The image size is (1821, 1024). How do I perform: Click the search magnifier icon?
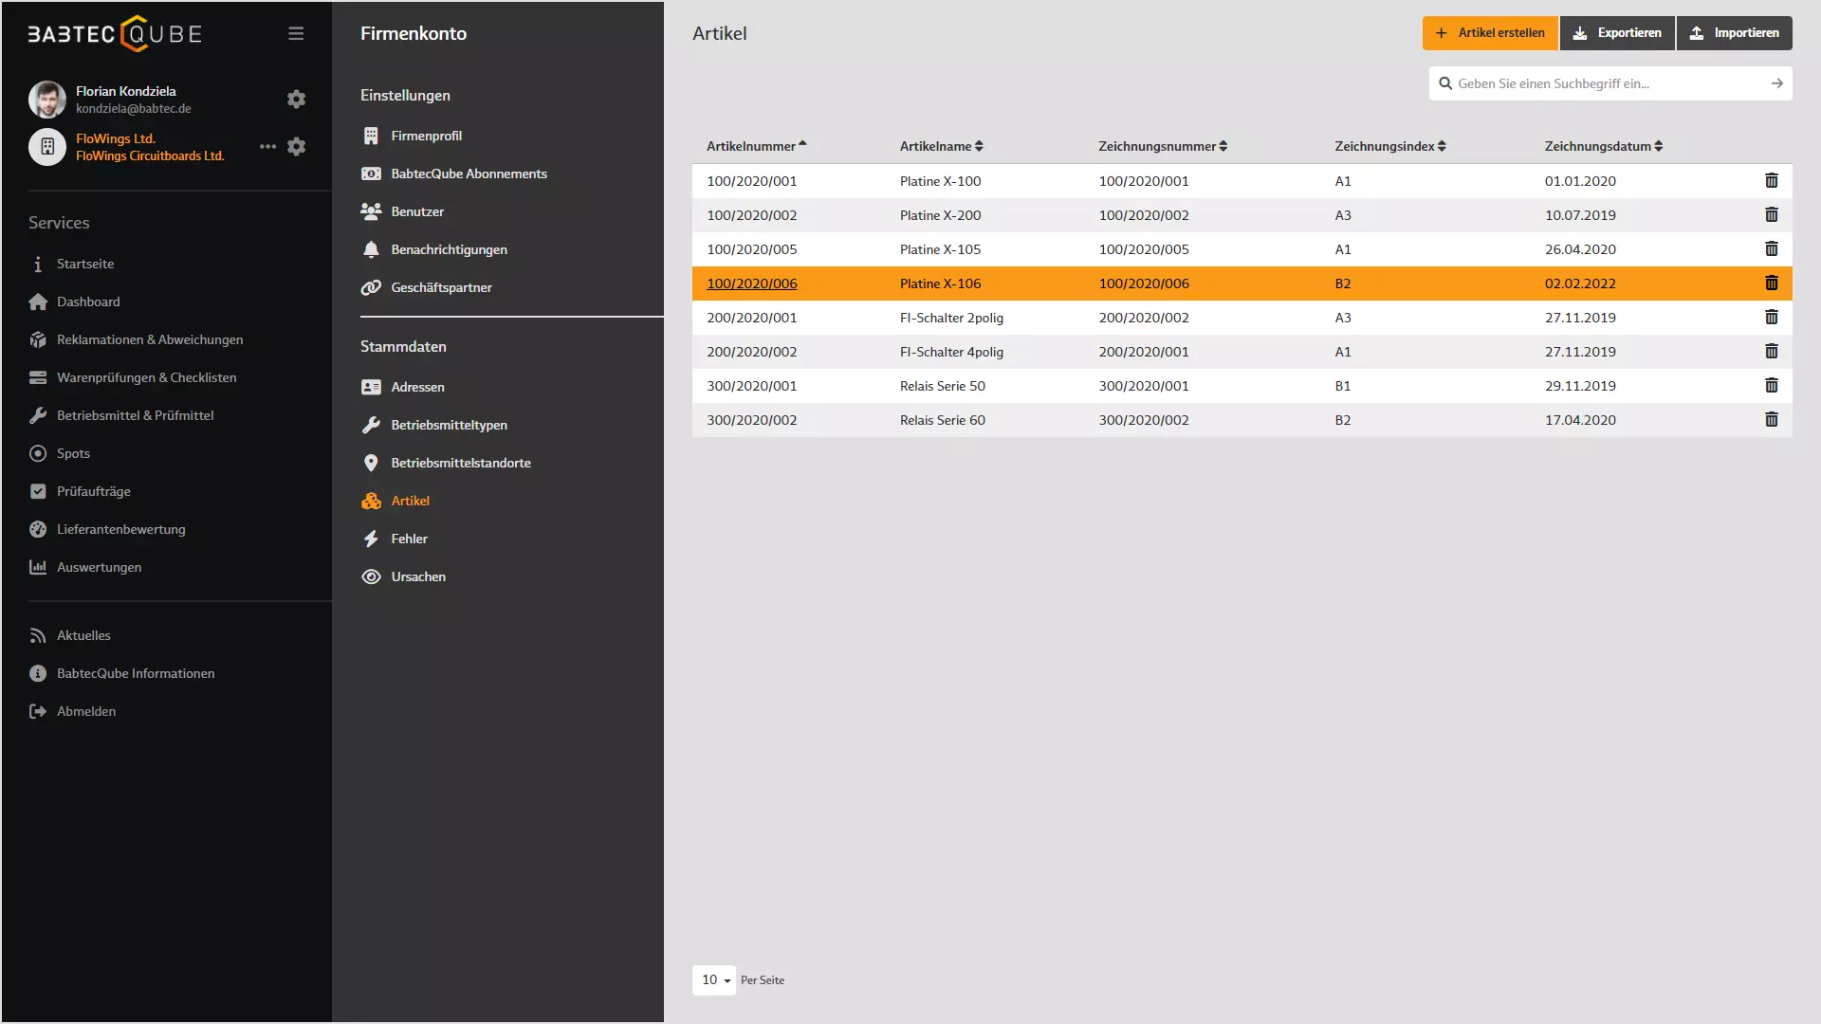[x=1445, y=83]
